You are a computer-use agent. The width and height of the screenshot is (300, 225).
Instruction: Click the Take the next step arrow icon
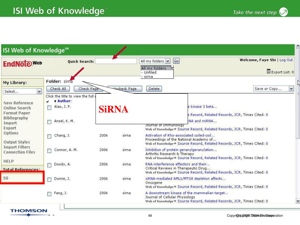pos(283,12)
